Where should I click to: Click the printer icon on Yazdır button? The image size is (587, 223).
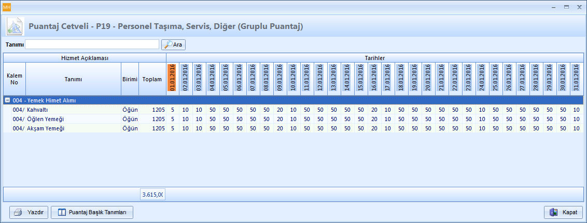(18, 212)
